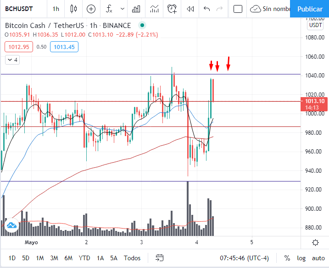
Task: Click the 940.00 price axis label
Action: click(313, 171)
